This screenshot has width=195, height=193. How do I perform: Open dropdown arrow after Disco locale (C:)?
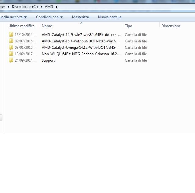click(42, 7)
